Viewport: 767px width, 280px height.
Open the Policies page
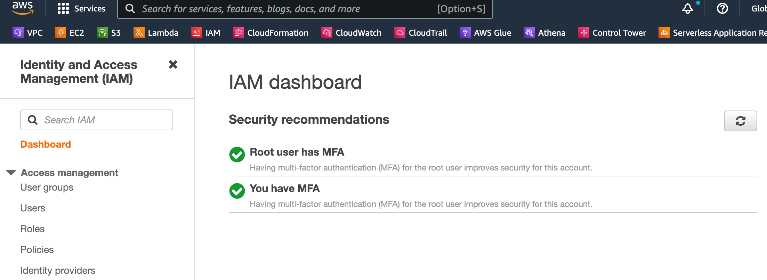(37, 250)
